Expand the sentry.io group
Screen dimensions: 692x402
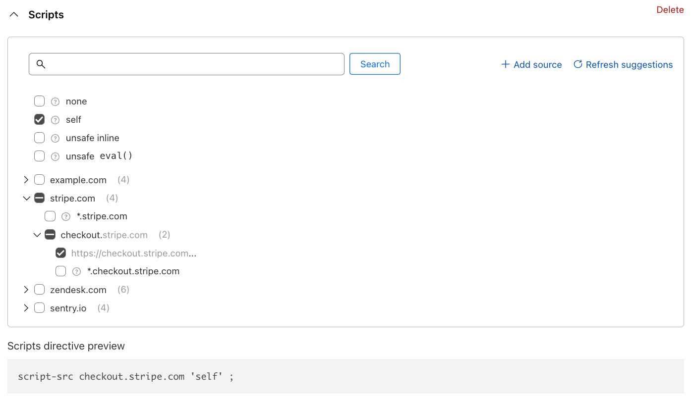point(26,308)
